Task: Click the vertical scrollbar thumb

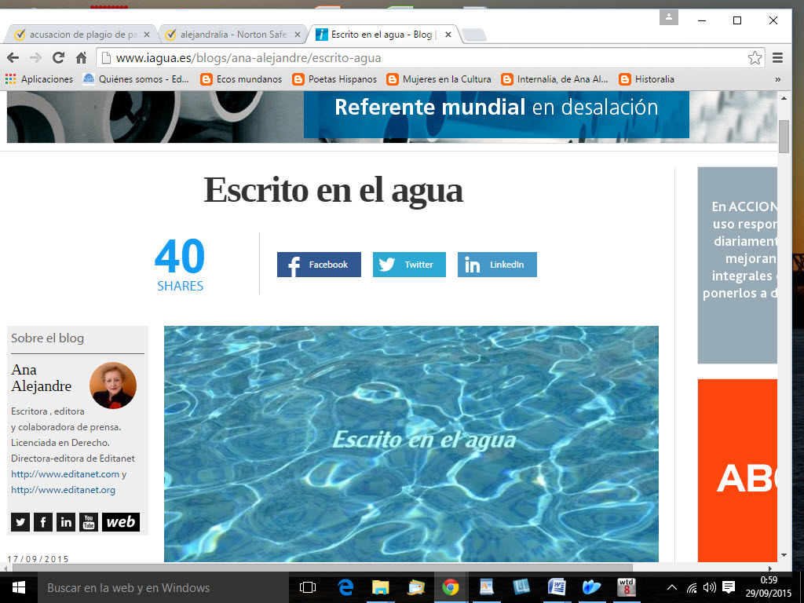Action: [784, 137]
